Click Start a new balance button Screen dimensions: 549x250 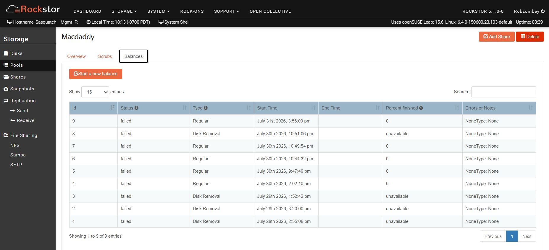pos(96,74)
